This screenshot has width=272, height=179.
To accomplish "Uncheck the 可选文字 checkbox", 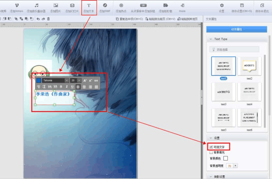I will point(211,147).
